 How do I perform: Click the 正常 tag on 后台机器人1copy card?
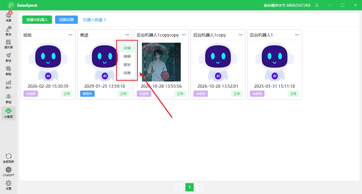237,94
